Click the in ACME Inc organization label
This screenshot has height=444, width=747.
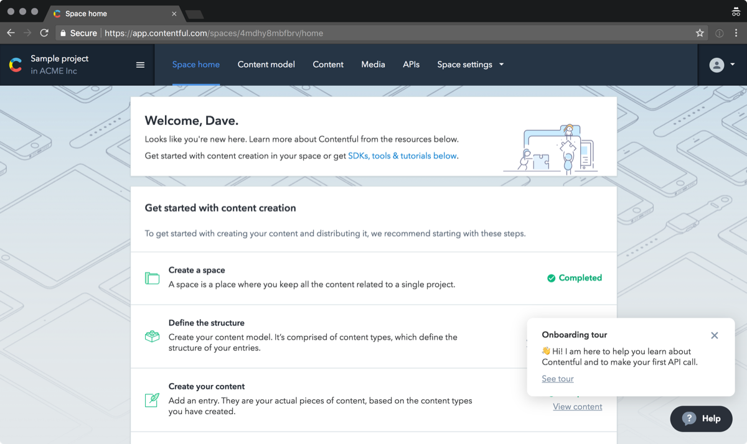tap(54, 71)
